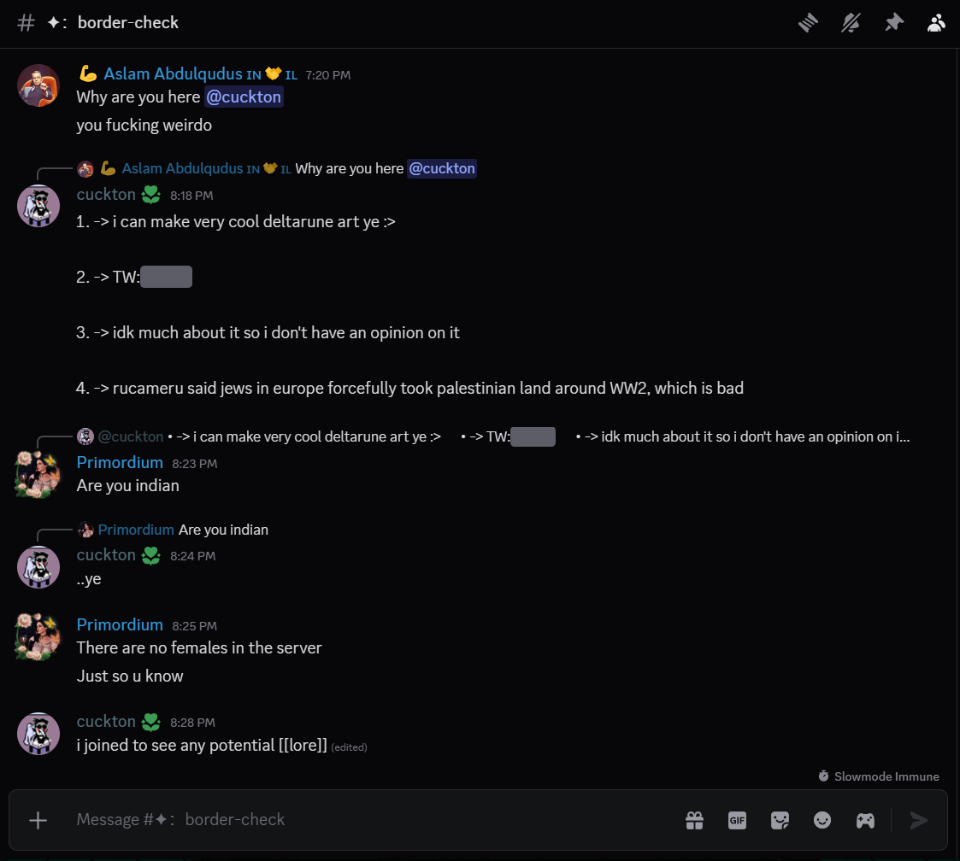Click the send message arrow
Screen dimensions: 960x861
pos(919,820)
